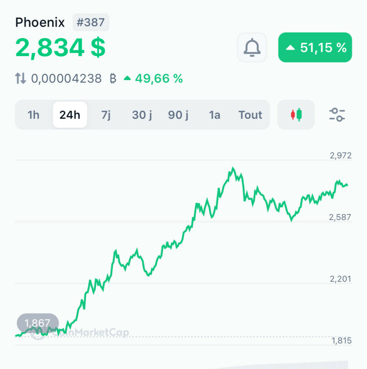Image resolution: width=367 pixels, height=369 pixels.
Task: Show the Tout full history range
Action: pyautogui.click(x=250, y=115)
